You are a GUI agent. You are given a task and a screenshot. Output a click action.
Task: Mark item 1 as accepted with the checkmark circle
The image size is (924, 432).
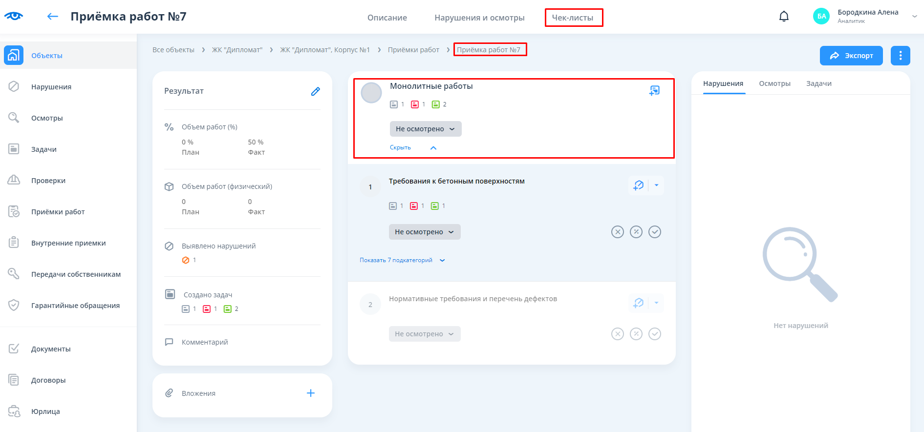[655, 232]
